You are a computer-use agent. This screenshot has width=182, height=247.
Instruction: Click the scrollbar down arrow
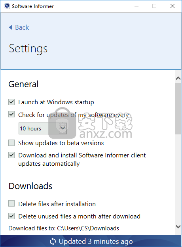click(x=178, y=226)
